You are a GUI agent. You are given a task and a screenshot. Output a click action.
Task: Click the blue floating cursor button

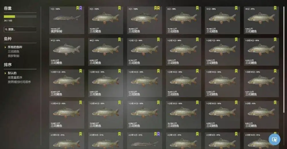point(274,140)
